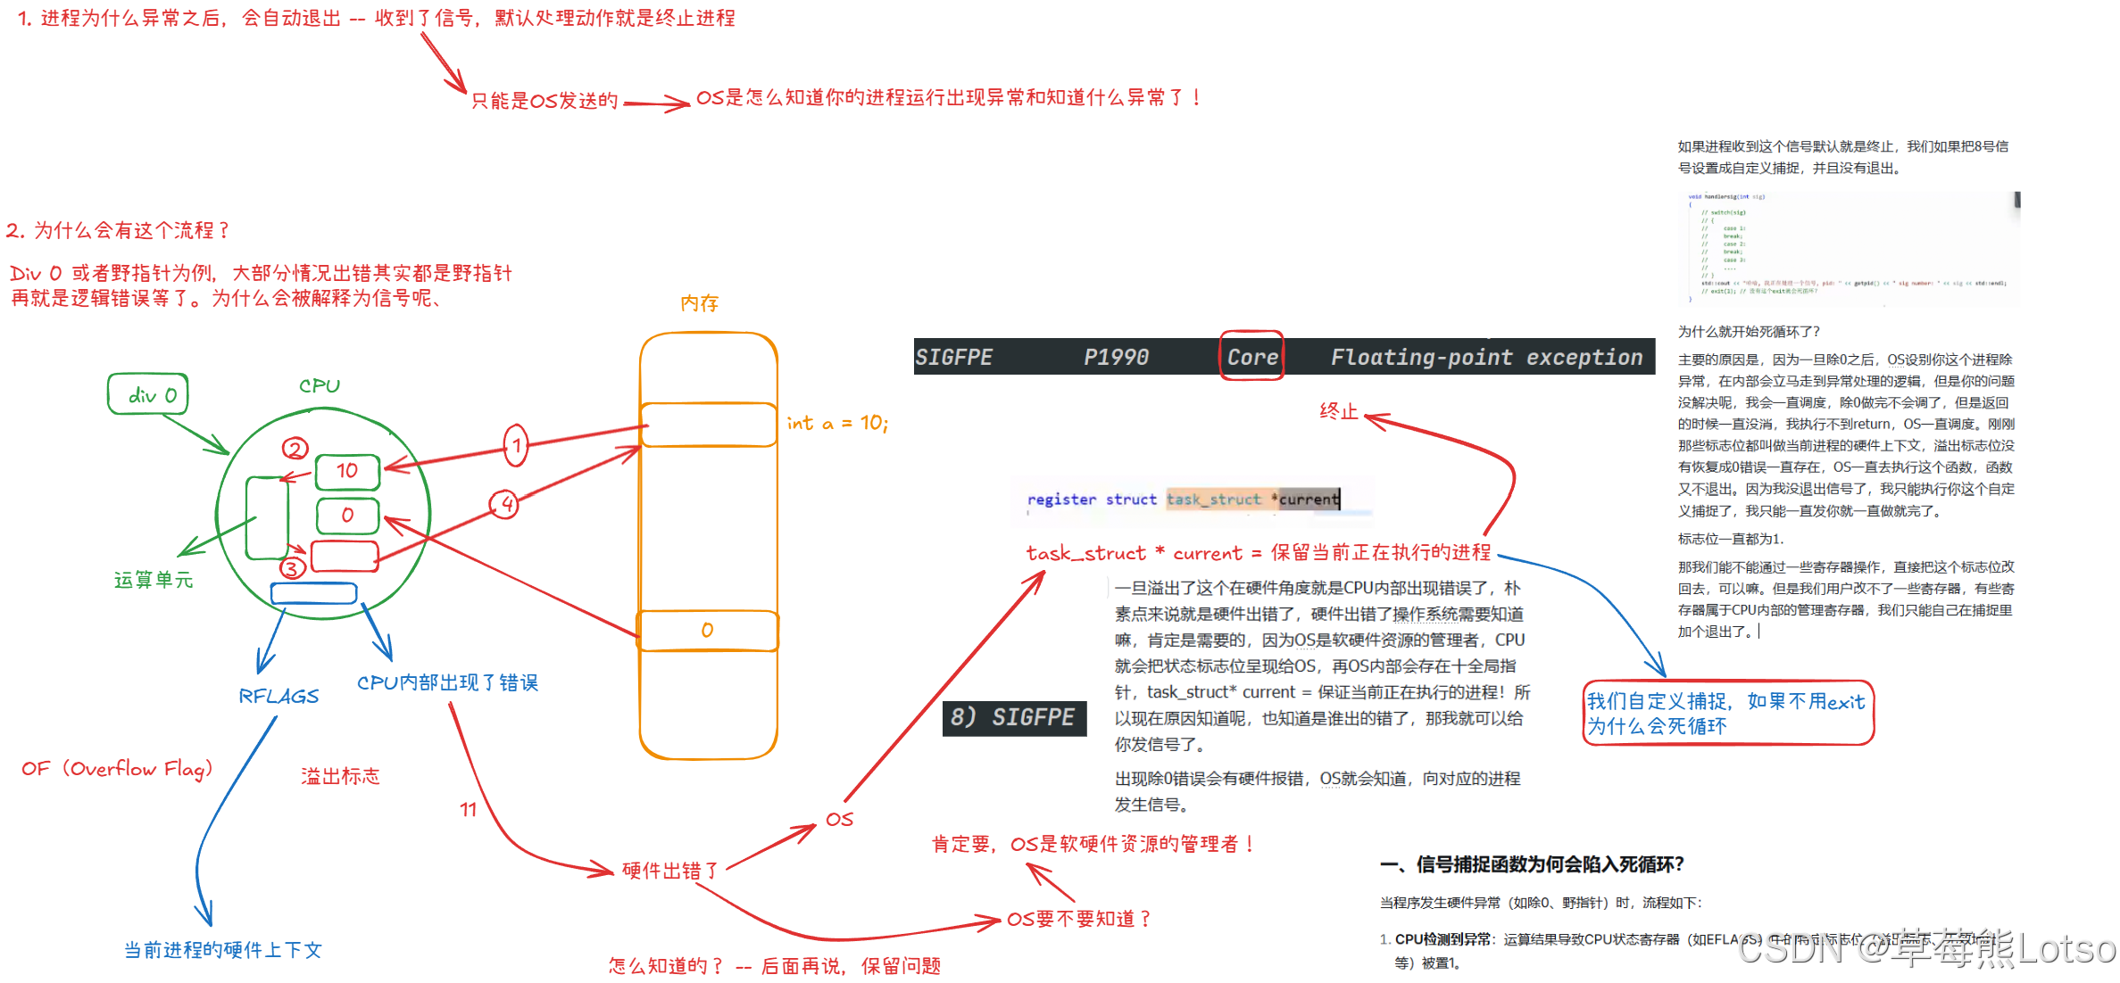Image resolution: width=2120 pixels, height=983 pixels.
Task: Click the red circled number 1
Action: [x=516, y=445]
